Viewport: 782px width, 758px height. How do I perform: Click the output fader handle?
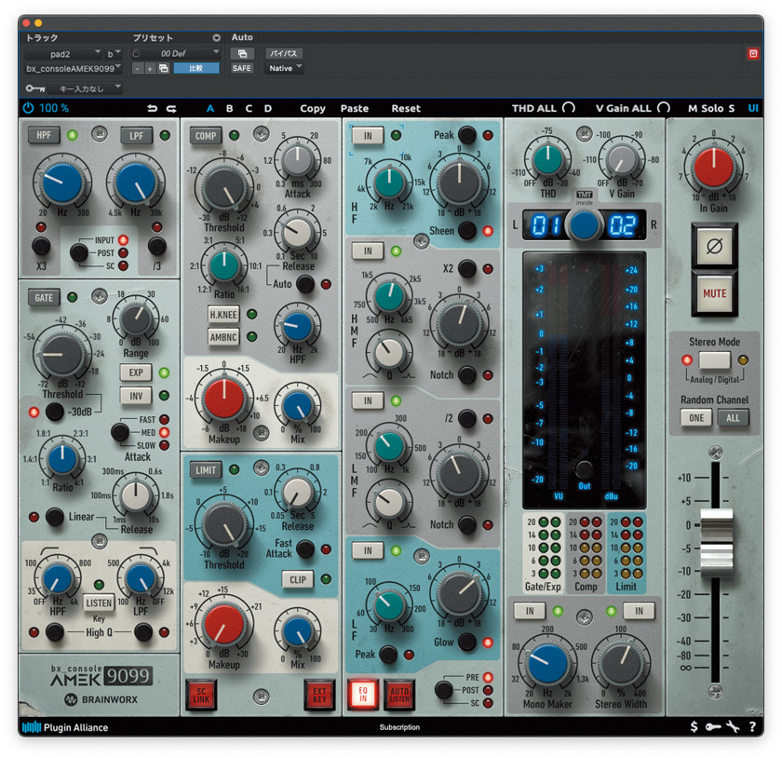pos(716,544)
